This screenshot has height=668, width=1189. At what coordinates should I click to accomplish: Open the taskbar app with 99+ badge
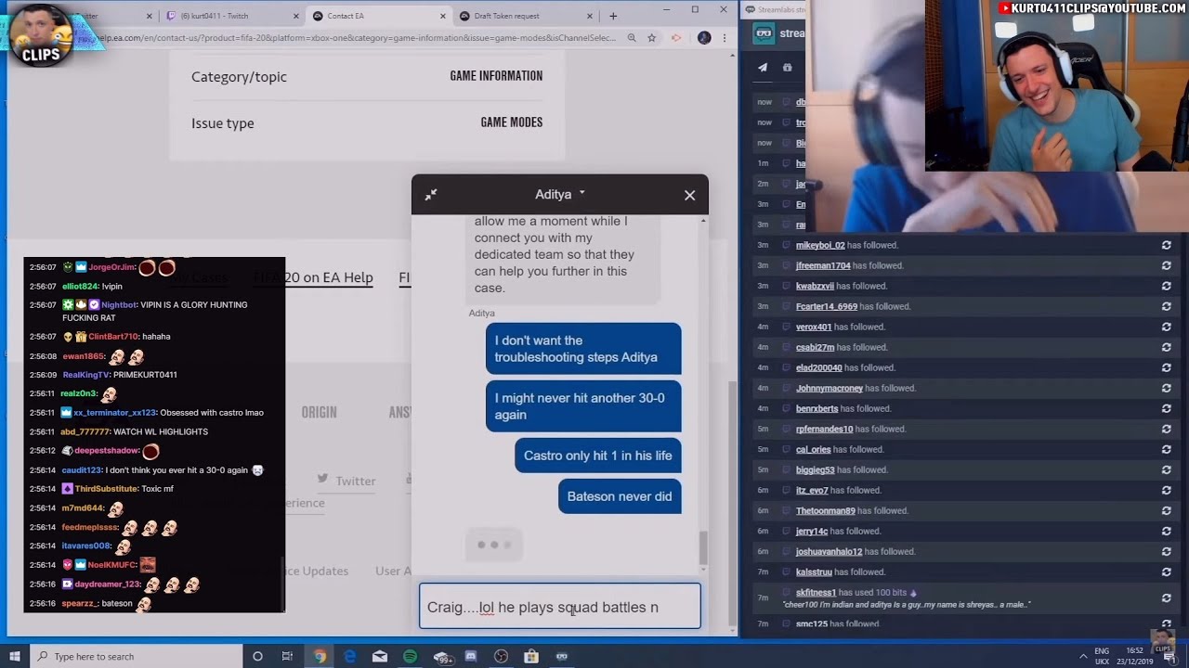pos(442,657)
